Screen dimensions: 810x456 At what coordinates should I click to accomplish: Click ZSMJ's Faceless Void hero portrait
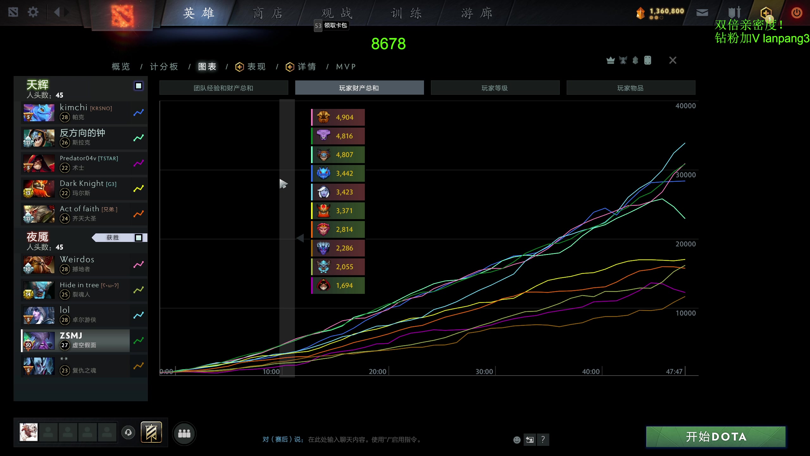tap(39, 341)
